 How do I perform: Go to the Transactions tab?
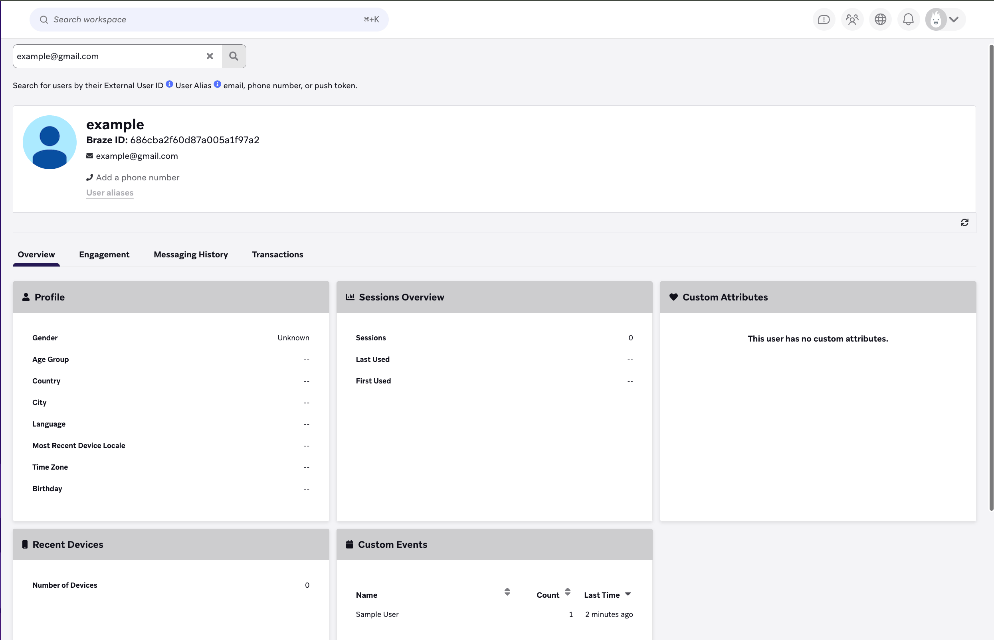(278, 254)
